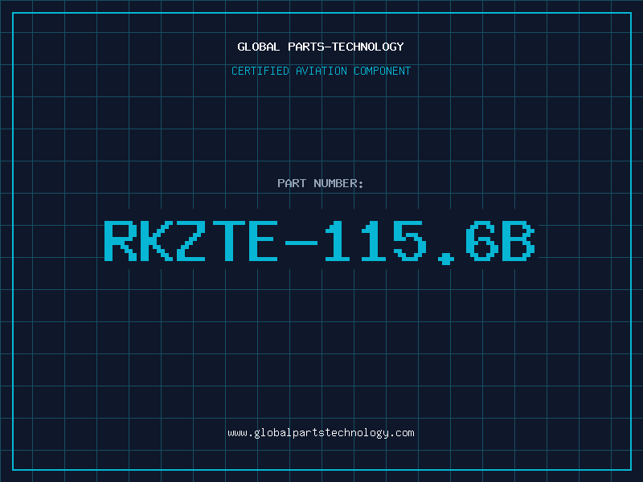Click the large letter R in the part number
The width and height of the screenshot is (643, 482).
pos(120,241)
